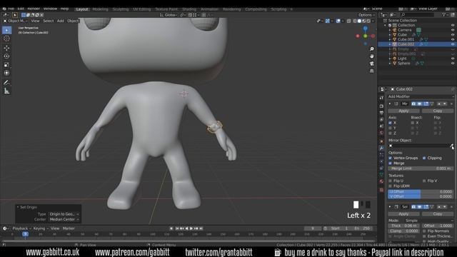Click Merge Limit value field
This screenshot has height=257, width=457.
point(421,168)
